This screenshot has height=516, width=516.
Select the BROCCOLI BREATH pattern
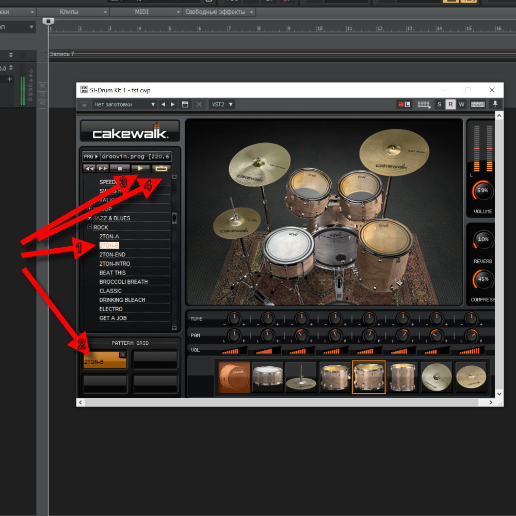(123, 282)
